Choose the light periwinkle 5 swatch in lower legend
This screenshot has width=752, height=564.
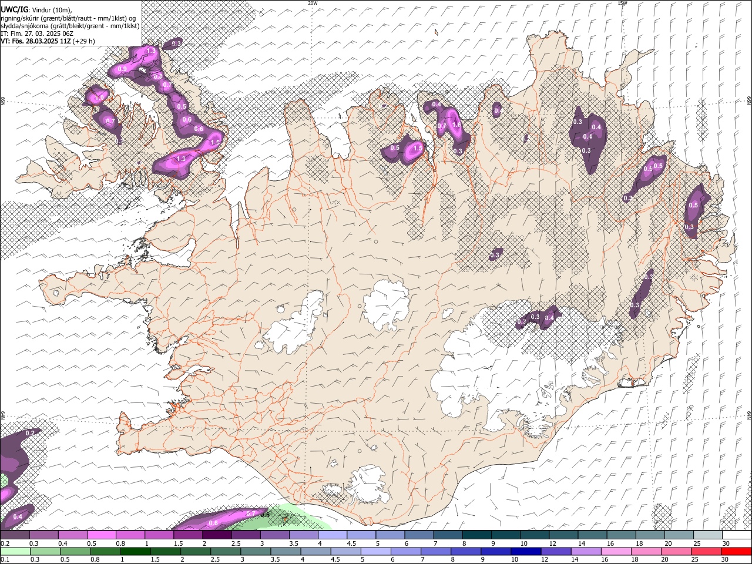pos(375,552)
